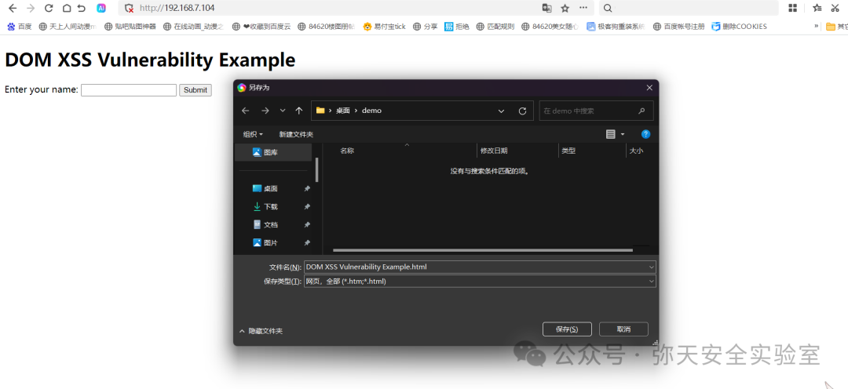Bookmark this page with the star icon

pos(565,8)
